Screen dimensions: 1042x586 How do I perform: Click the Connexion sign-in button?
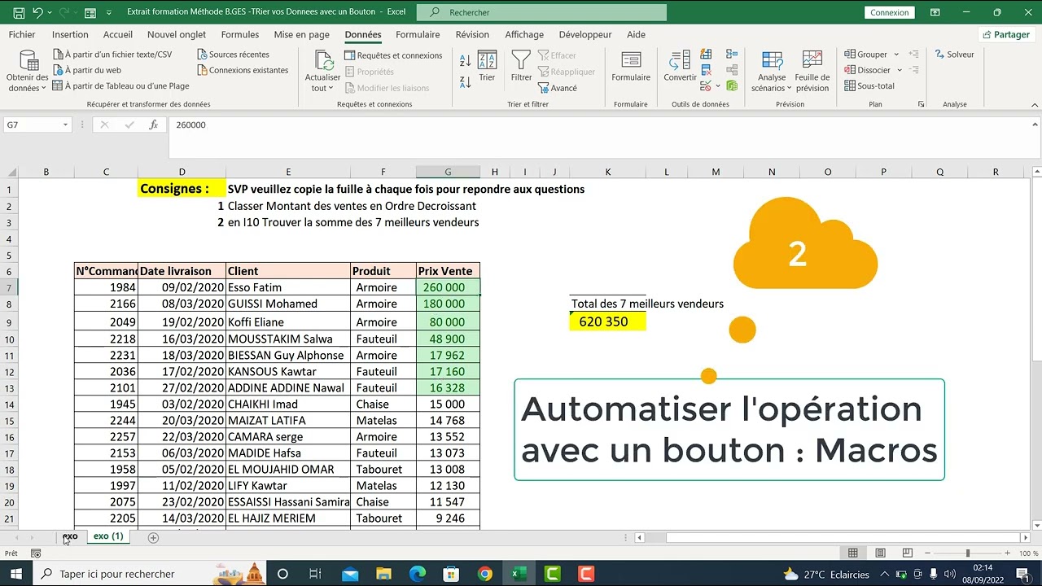pyautogui.click(x=890, y=12)
